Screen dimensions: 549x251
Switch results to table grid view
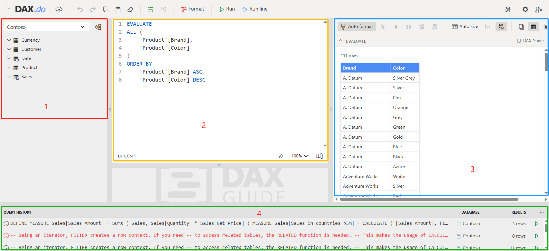(x=533, y=27)
